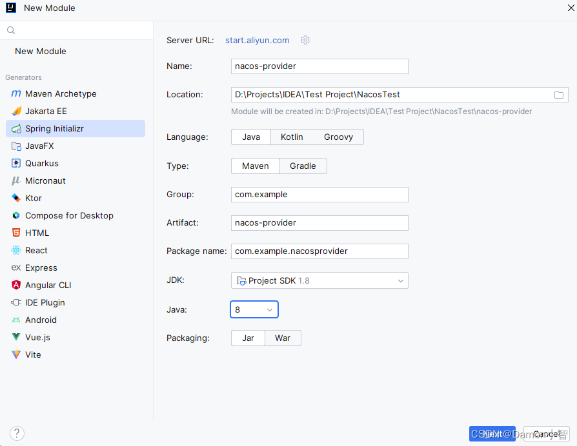This screenshot has width=577, height=446.
Task: Open help with question mark icon
Action: pyautogui.click(x=17, y=434)
